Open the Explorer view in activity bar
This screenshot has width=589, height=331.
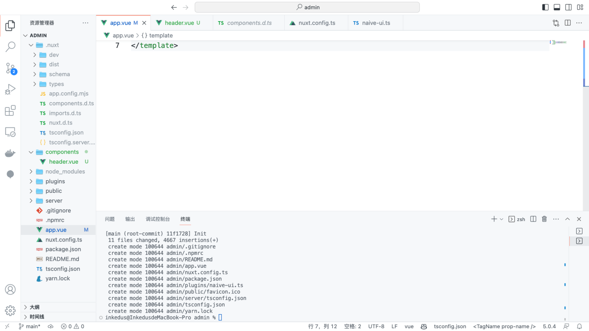point(10,26)
